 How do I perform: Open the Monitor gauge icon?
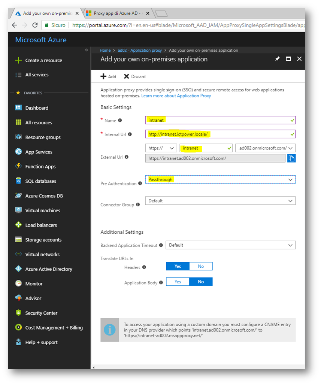[x=18, y=284]
